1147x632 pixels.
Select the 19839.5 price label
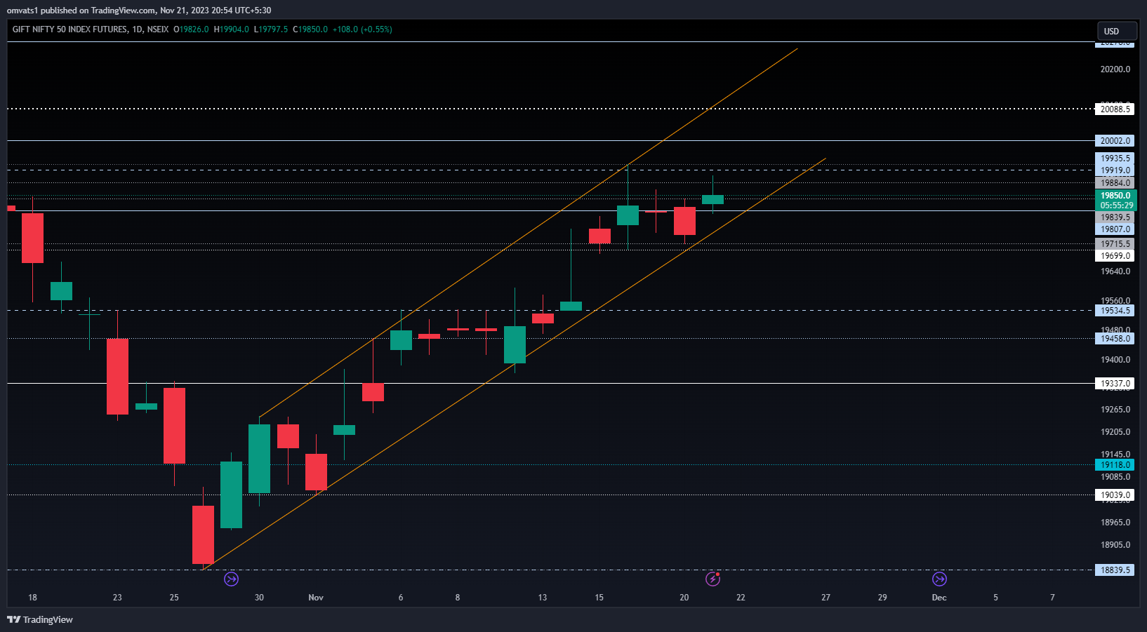click(x=1115, y=217)
